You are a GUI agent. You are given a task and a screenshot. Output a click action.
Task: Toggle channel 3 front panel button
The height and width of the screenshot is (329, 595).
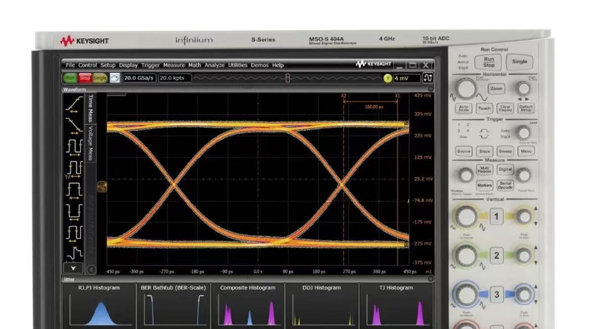[x=496, y=295]
